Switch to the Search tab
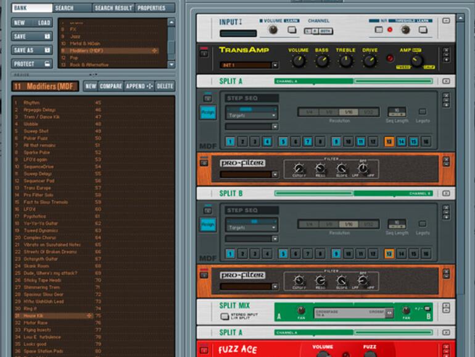This screenshot has width=475, height=357. [64, 8]
